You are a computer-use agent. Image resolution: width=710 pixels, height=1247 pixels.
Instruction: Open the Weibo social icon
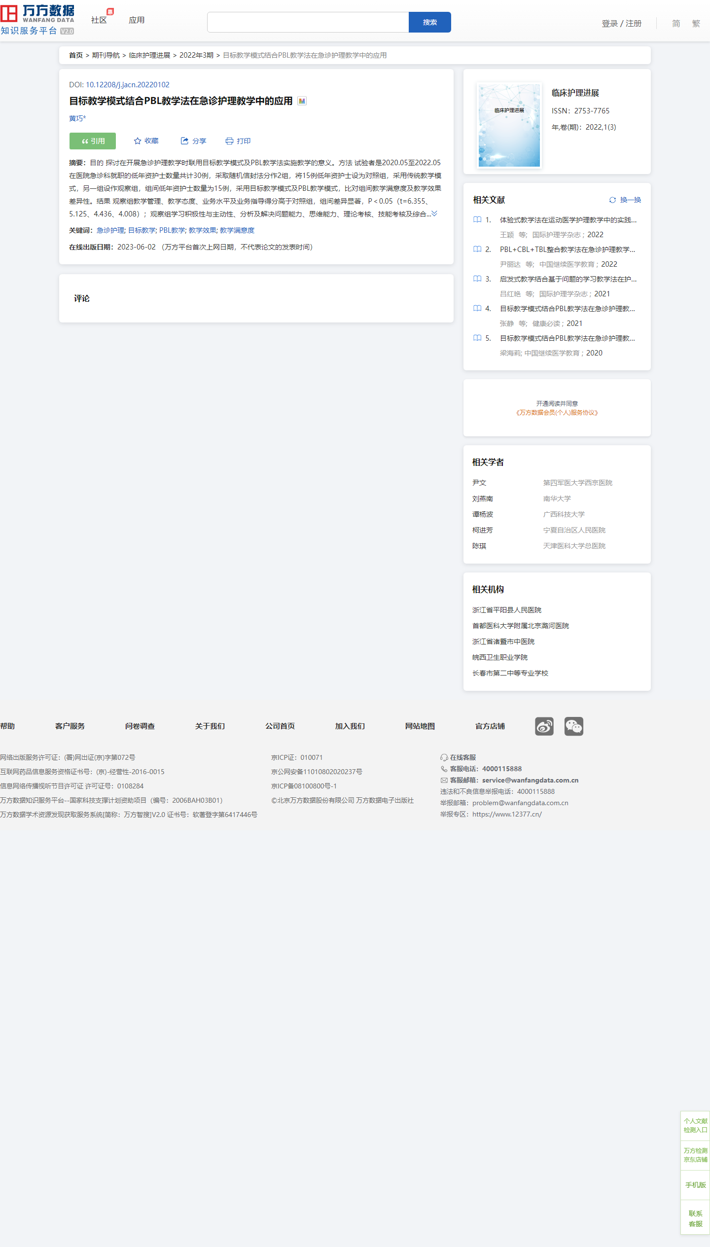tap(544, 726)
